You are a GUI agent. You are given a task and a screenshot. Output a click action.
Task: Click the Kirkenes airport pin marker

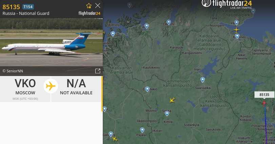237,36
